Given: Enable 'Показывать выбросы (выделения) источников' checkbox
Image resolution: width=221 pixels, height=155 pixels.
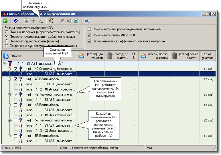Looking at the screenshot, I should pyautogui.click(x=89, y=29).
